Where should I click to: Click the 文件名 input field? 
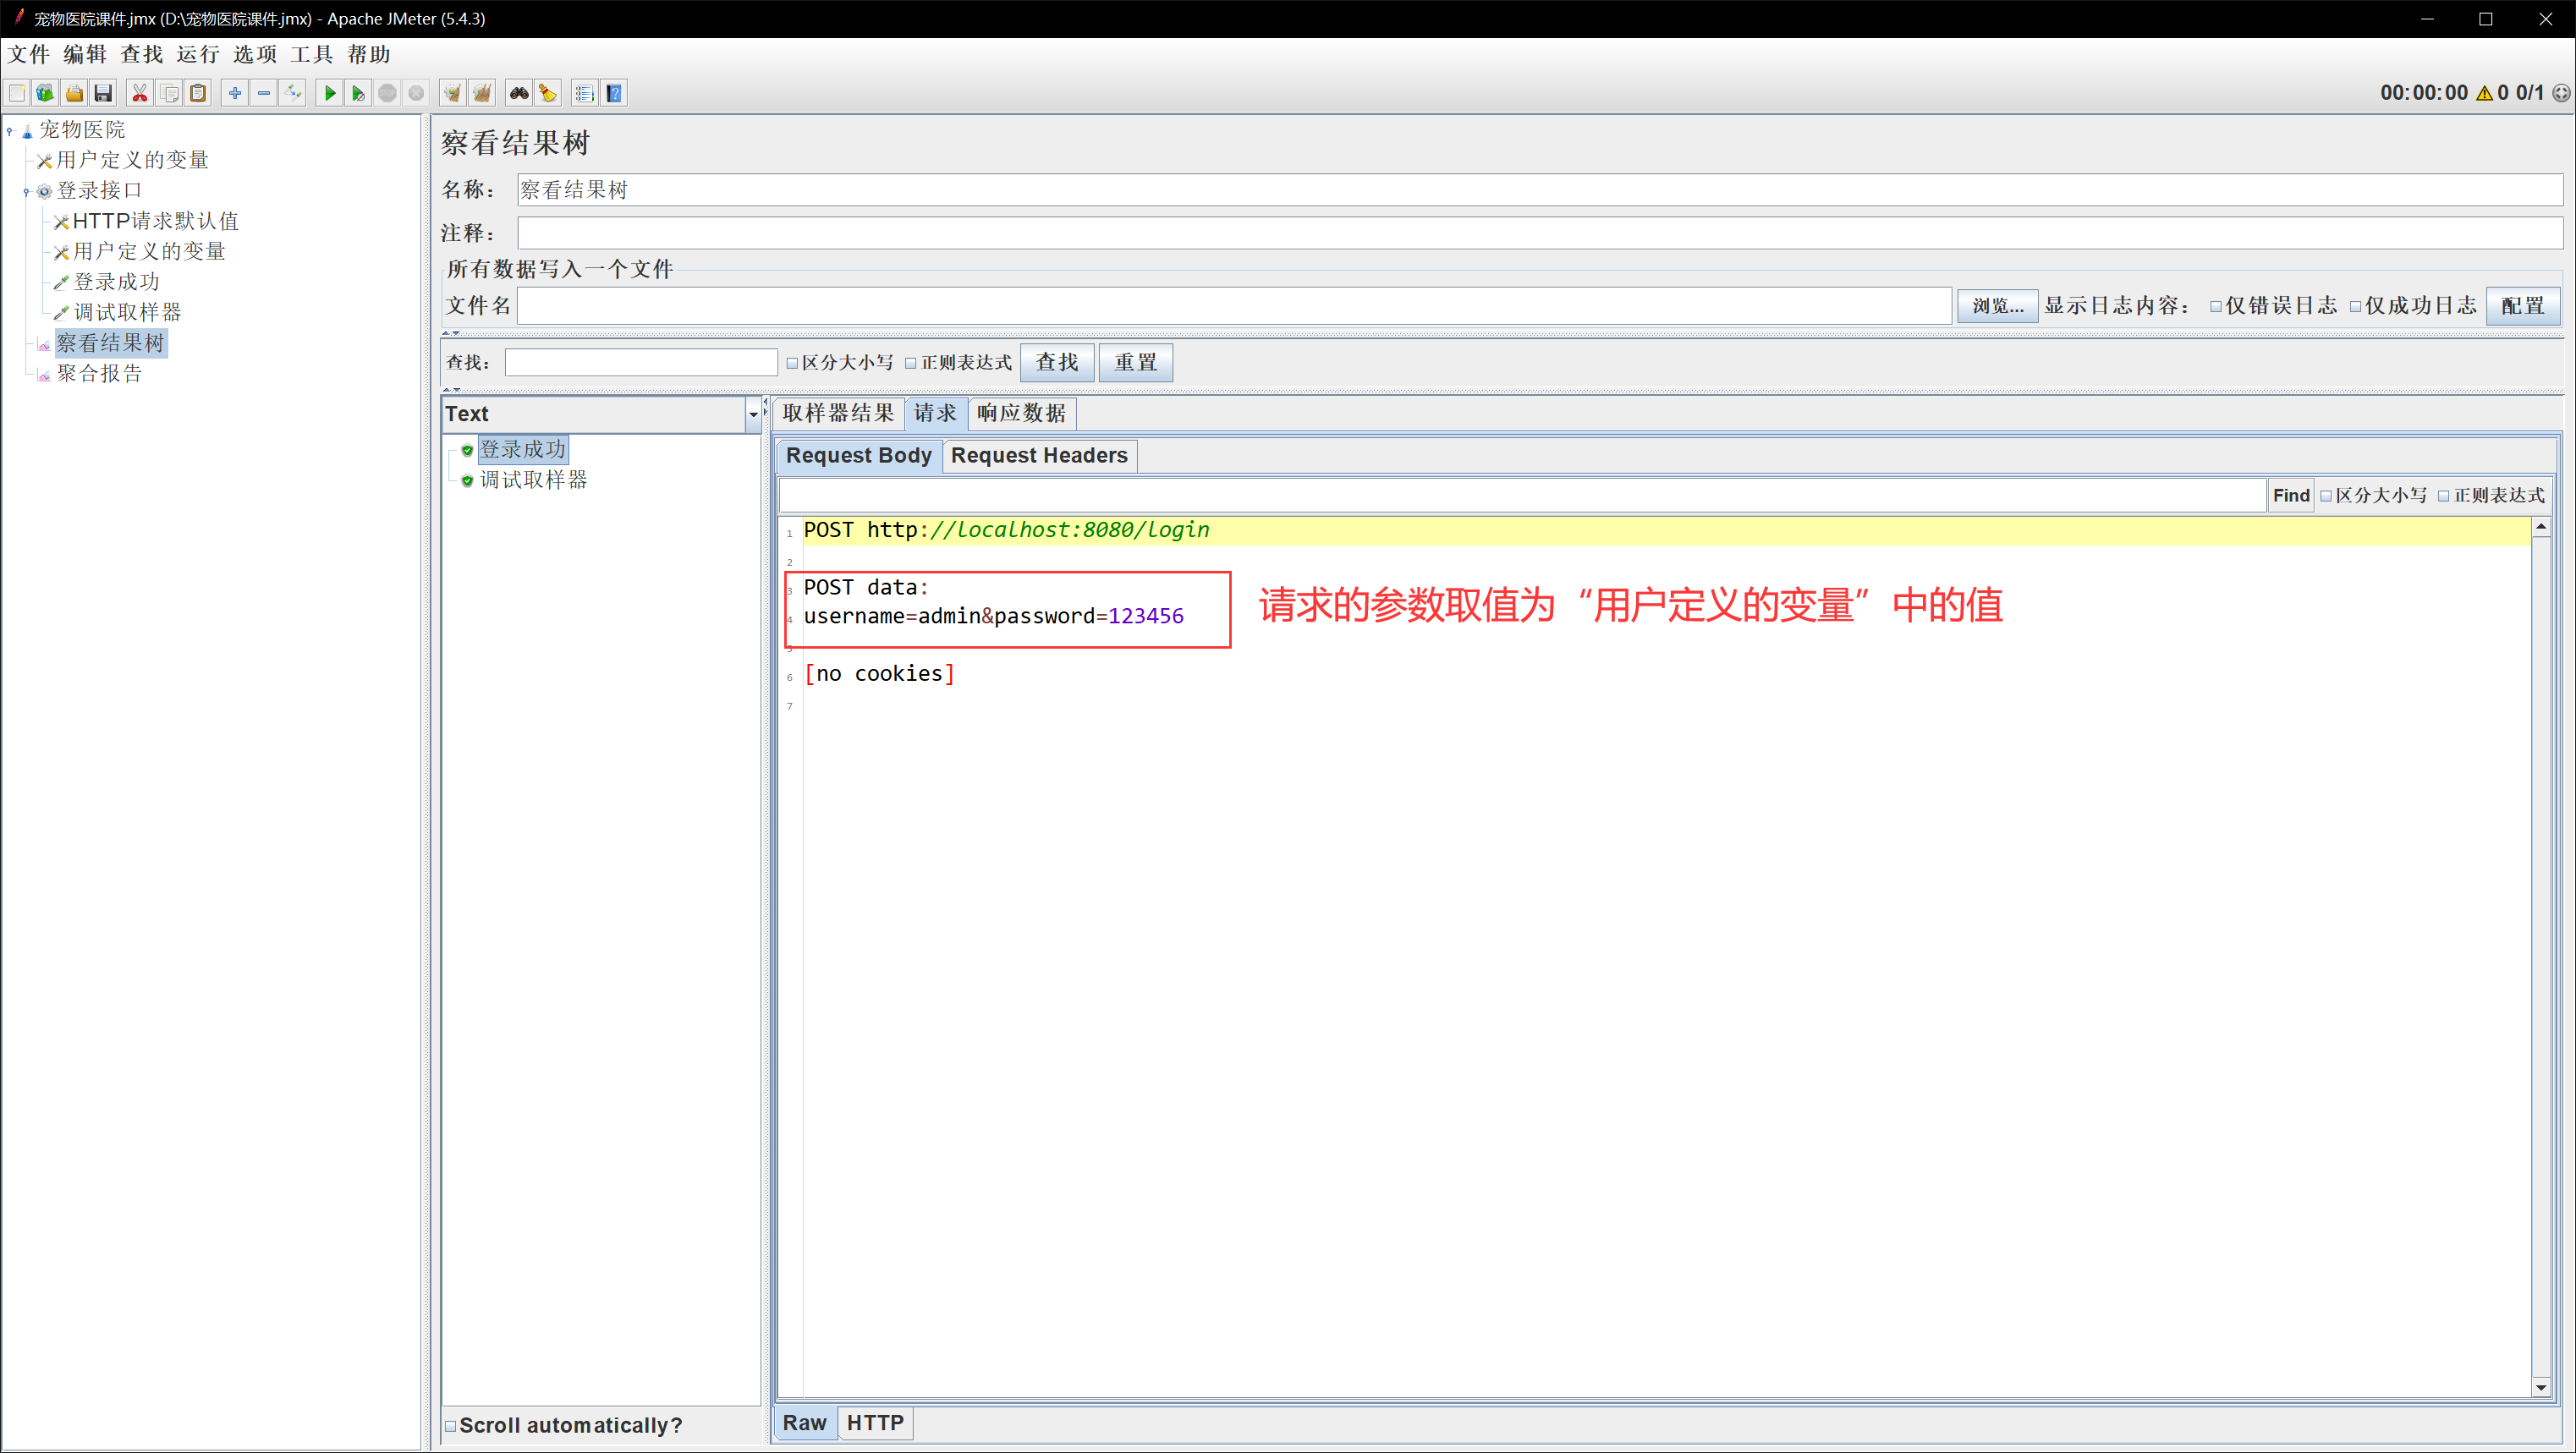[x=1233, y=306]
